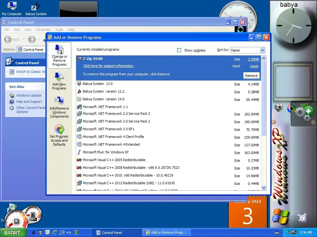
Task: Switch to Add or Remove Programs taskbar button
Action: [x=167, y=233]
